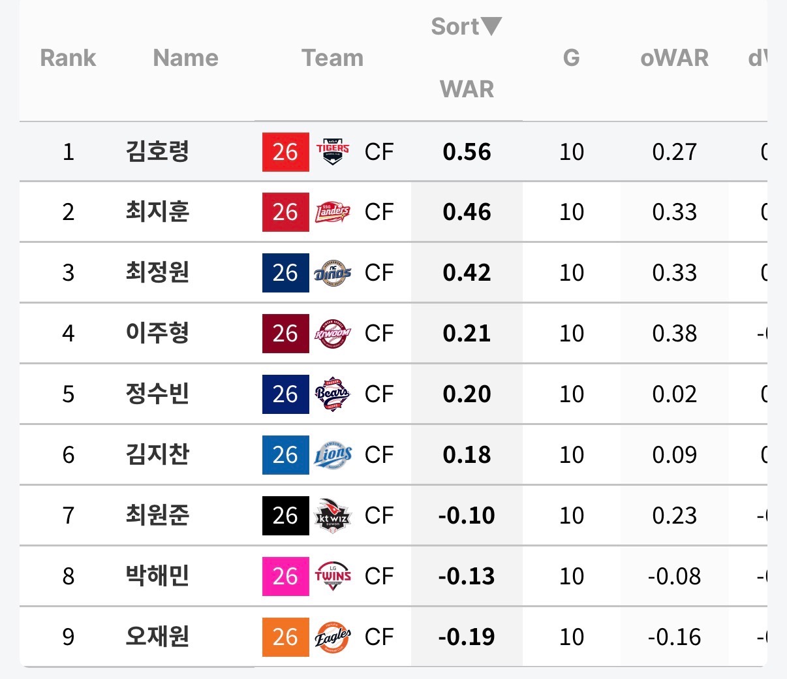Click the Samsung Lions team logo
787x679 pixels.
pos(333,455)
